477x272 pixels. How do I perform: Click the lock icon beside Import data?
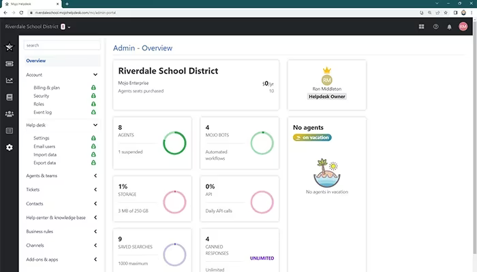coord(93,154)
